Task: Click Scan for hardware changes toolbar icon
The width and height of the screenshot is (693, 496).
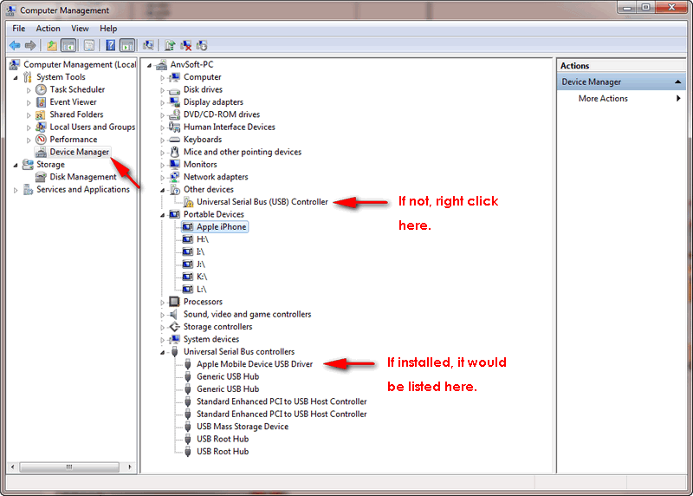Action: click(148, 45)
